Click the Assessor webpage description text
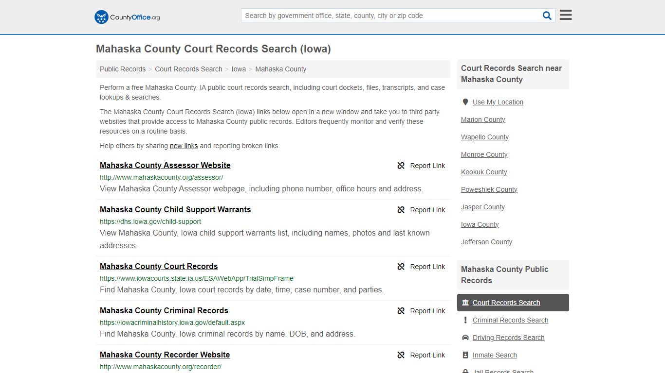 click(x=261, y=188)
